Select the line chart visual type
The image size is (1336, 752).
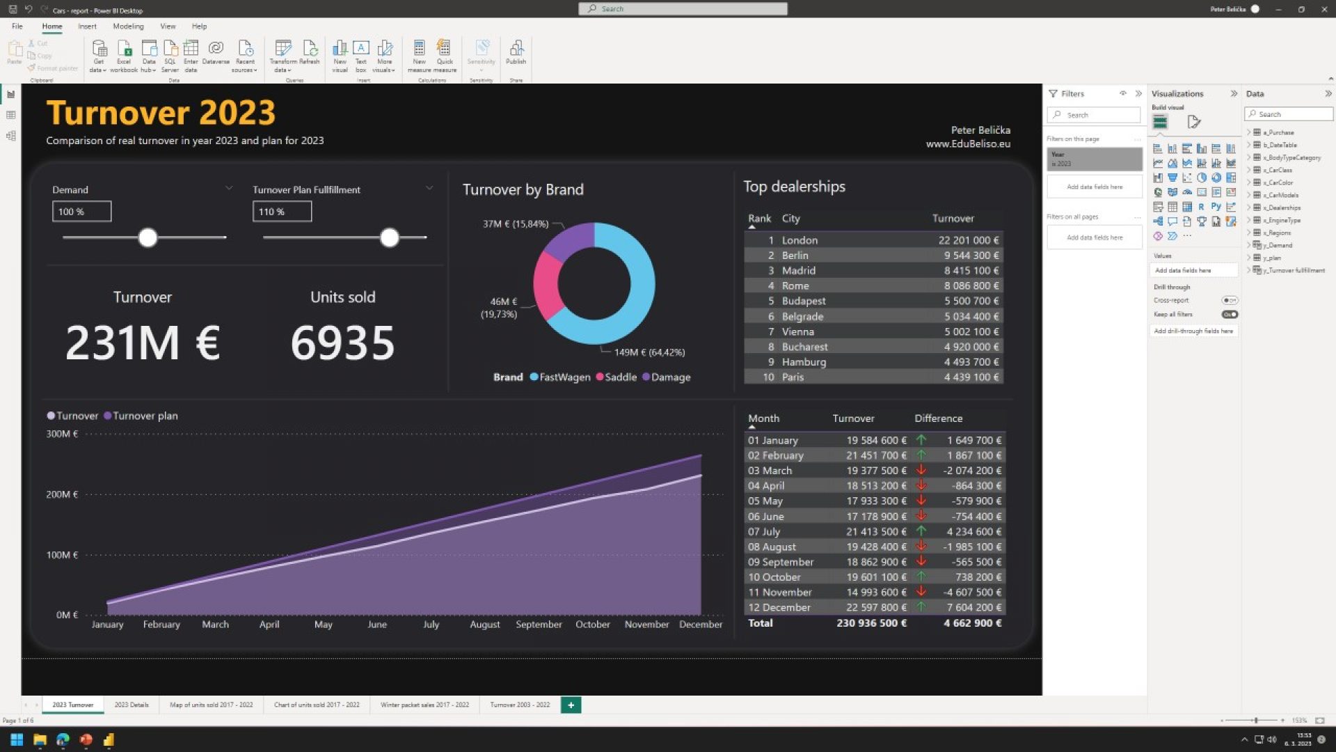pos(1158,163)
